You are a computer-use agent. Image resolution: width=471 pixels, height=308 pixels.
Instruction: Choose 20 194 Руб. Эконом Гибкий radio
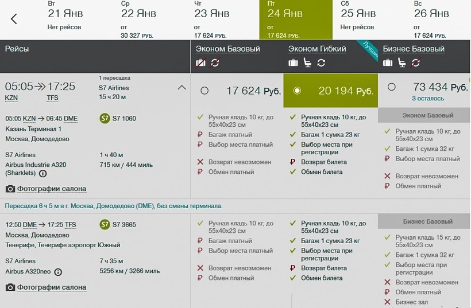[x=297, y=90]
